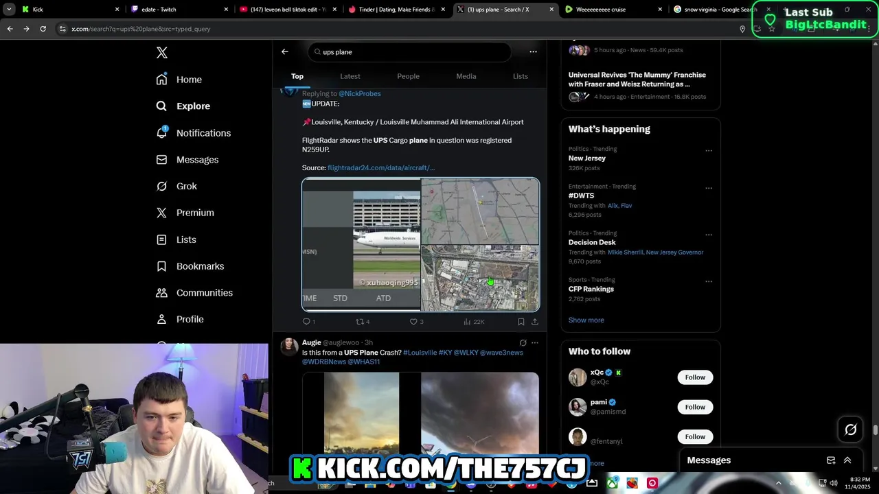This screenshot has width=879, height=494.
Task: Open Premium in the sidebar
Action: 185,213
